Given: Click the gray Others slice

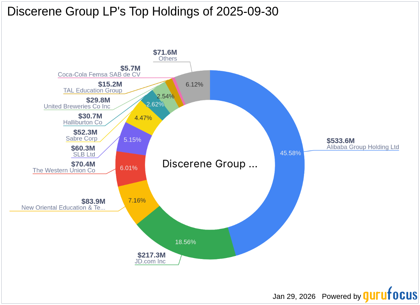Looking at the screenshot, I should (x=194, y=85).
